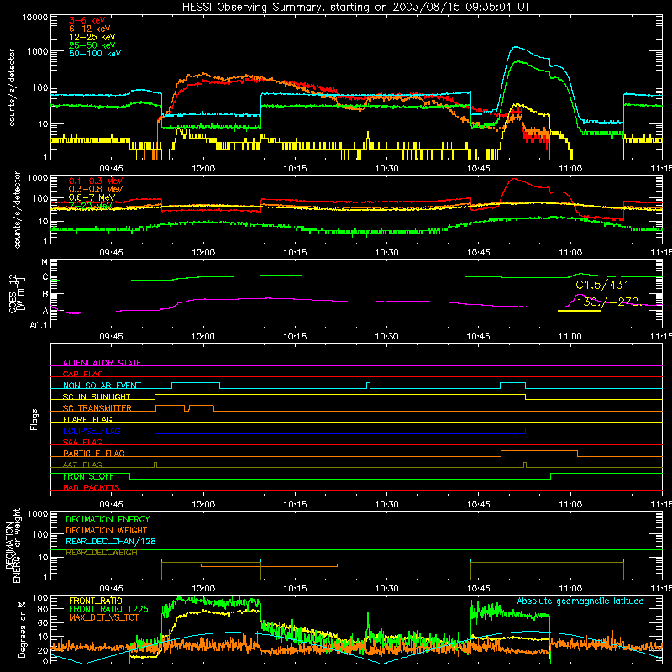The height and width of the screenshot is (672, 672).
Task: Select the green 'FRONT_RATIO_1225' legend label
Action: pos(108,609)
